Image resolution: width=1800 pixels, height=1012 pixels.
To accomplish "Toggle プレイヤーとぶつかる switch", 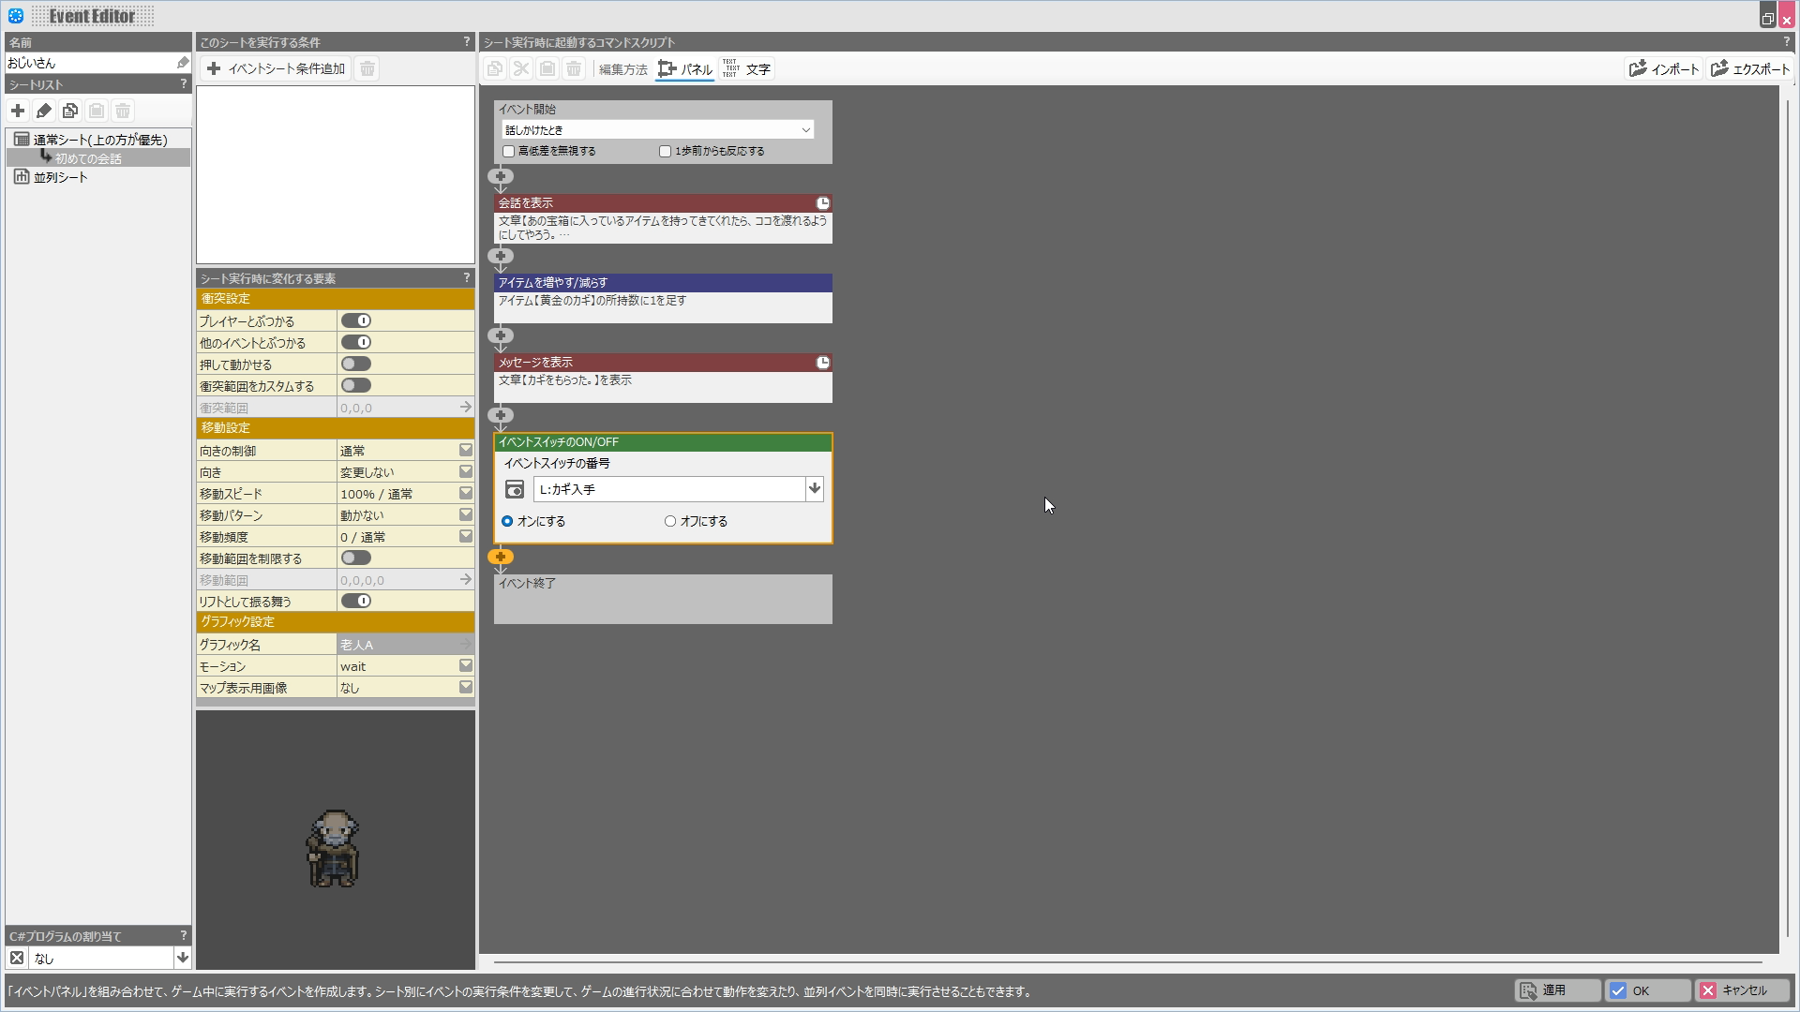I will [x=356, y=320].
